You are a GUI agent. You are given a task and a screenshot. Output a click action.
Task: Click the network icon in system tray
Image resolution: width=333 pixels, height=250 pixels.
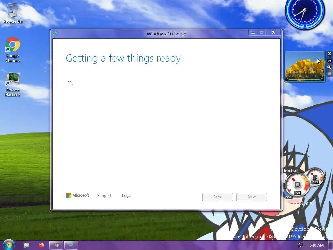[x=300, y=245]
